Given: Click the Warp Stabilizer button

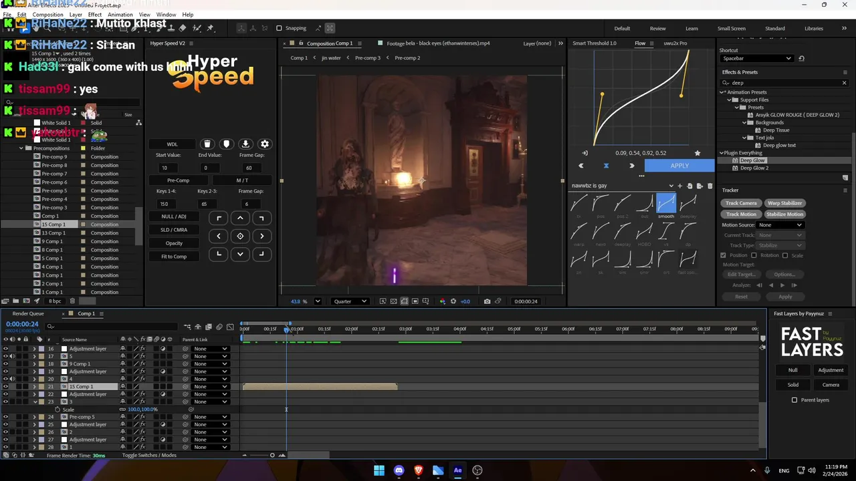Looking at the screenshot, I should click(x=784, y=203).
